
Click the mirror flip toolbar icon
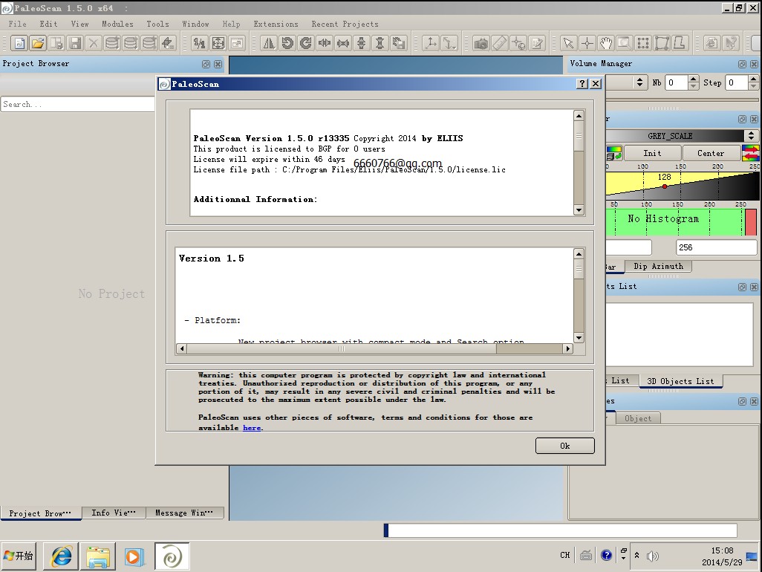tap(268, 43)
